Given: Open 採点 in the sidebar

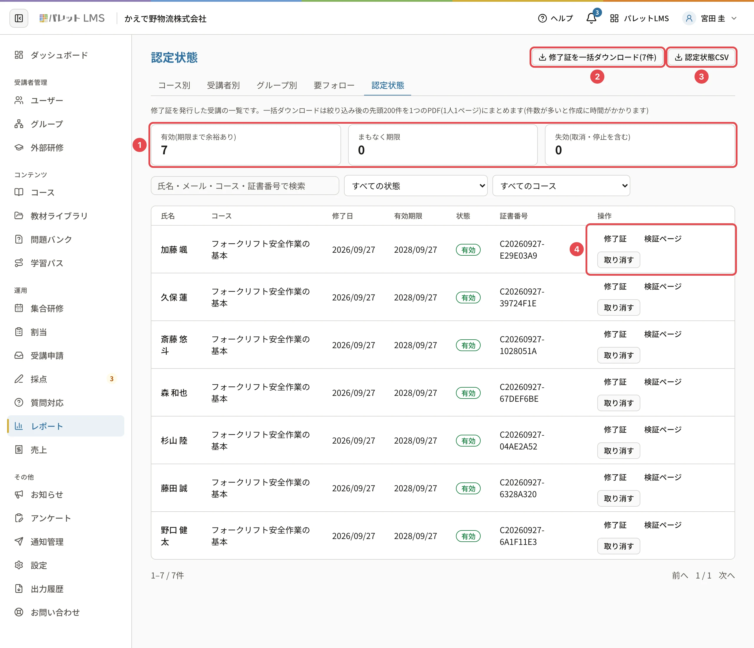Looking at the screenshot, I should pos(65,379).
